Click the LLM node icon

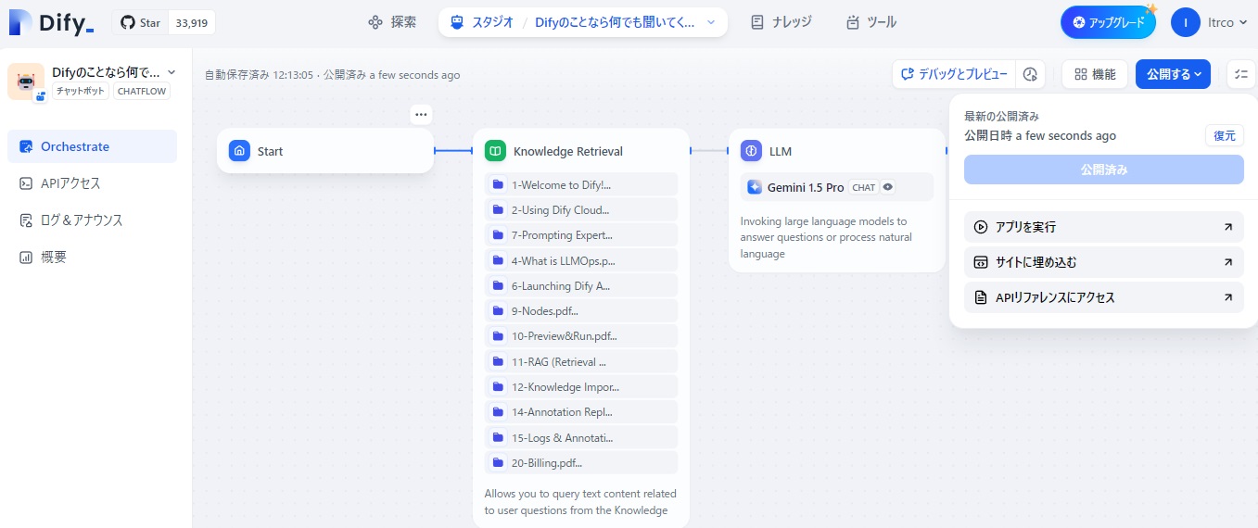point(751,151)
